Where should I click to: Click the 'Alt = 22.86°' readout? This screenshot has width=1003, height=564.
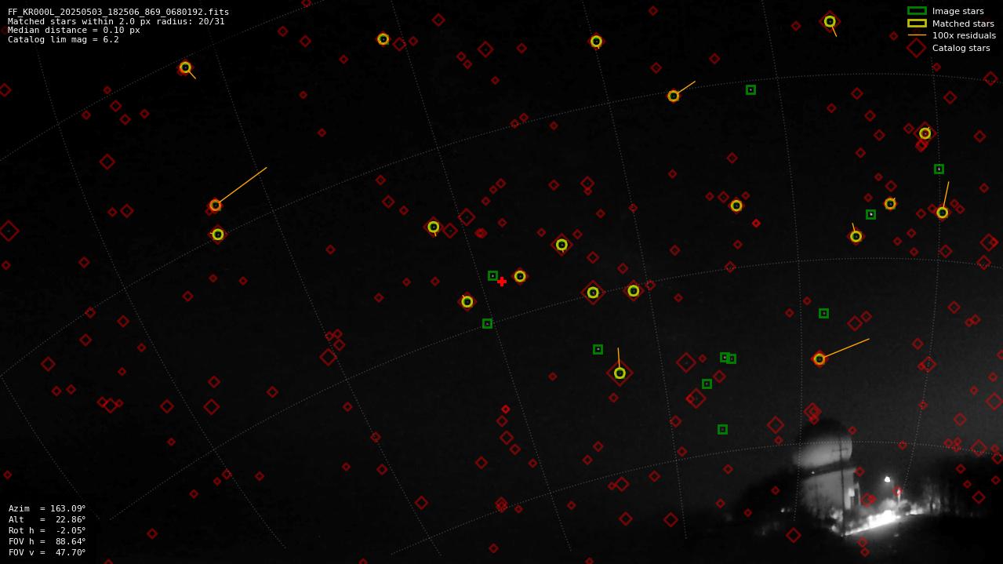[47, 519]
